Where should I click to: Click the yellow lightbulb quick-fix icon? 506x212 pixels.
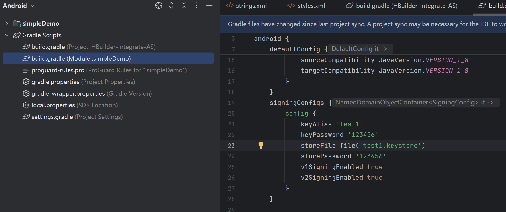click(261, 145)
